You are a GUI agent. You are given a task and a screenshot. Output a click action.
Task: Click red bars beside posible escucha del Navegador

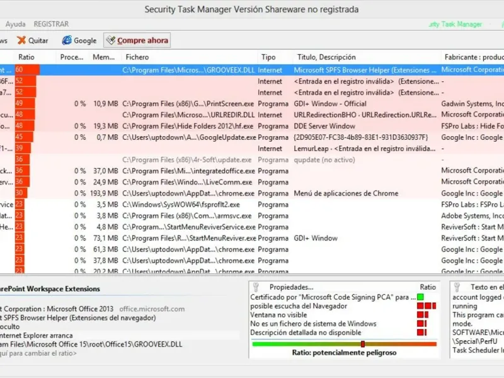[427, 306]
